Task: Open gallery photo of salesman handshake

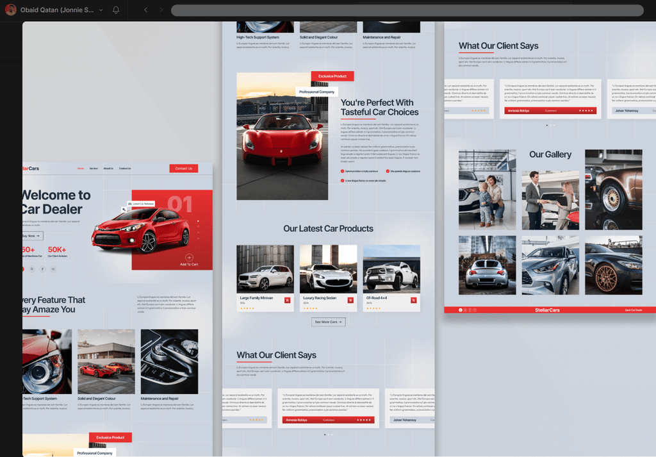Action: click(550, 200)
